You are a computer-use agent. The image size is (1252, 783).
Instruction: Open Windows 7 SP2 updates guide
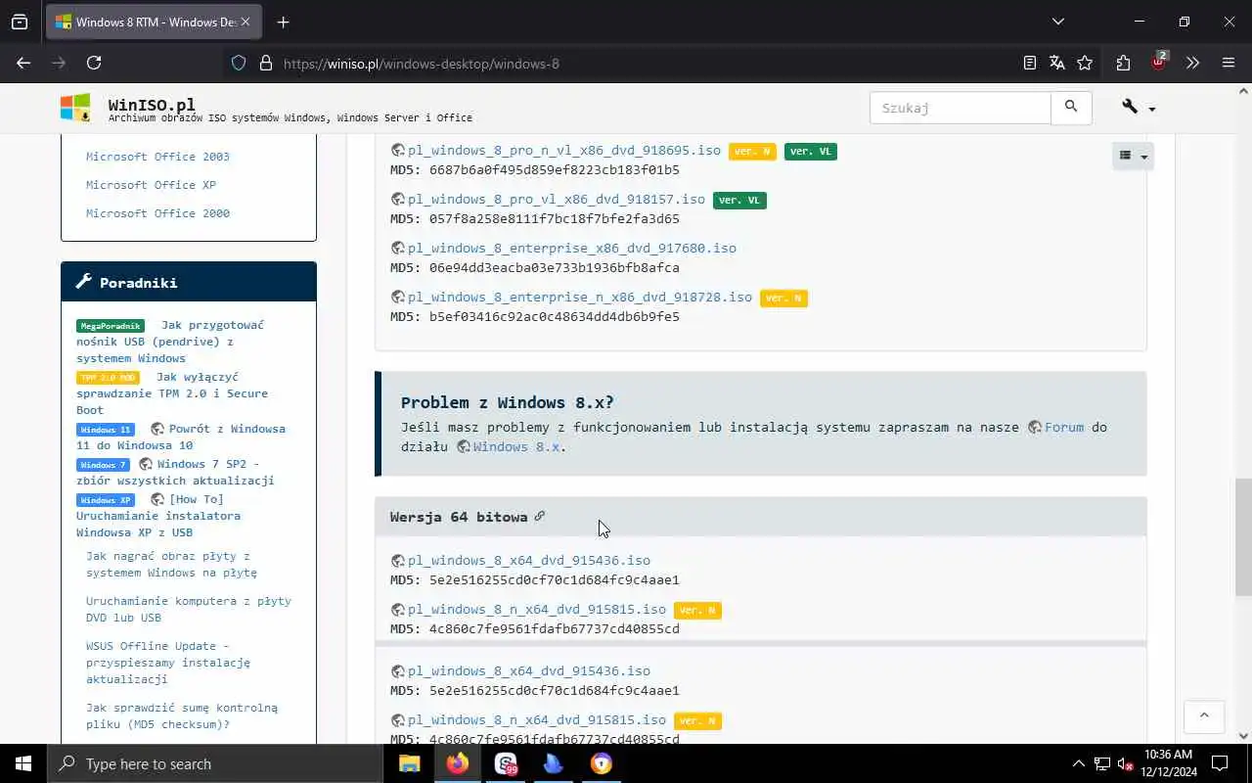(x=175, y=473)
